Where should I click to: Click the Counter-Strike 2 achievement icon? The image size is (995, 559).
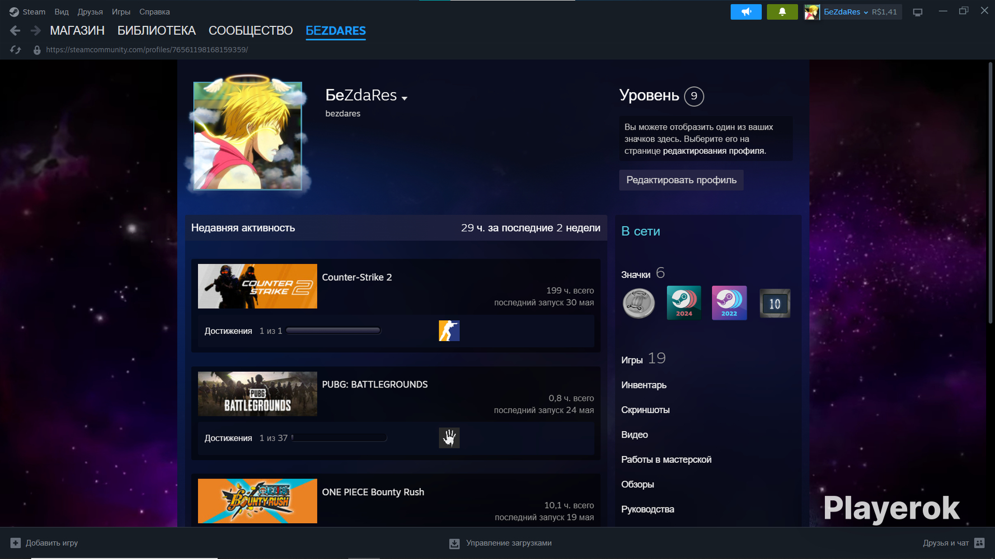point(449,331)
